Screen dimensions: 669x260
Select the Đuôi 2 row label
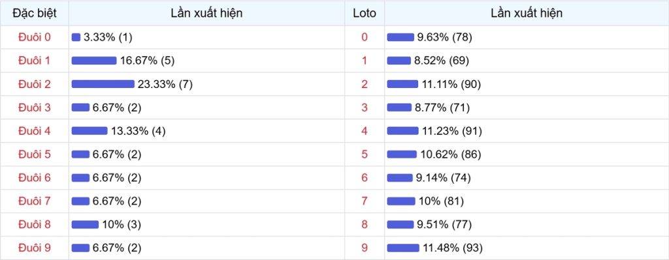[34, 84]
